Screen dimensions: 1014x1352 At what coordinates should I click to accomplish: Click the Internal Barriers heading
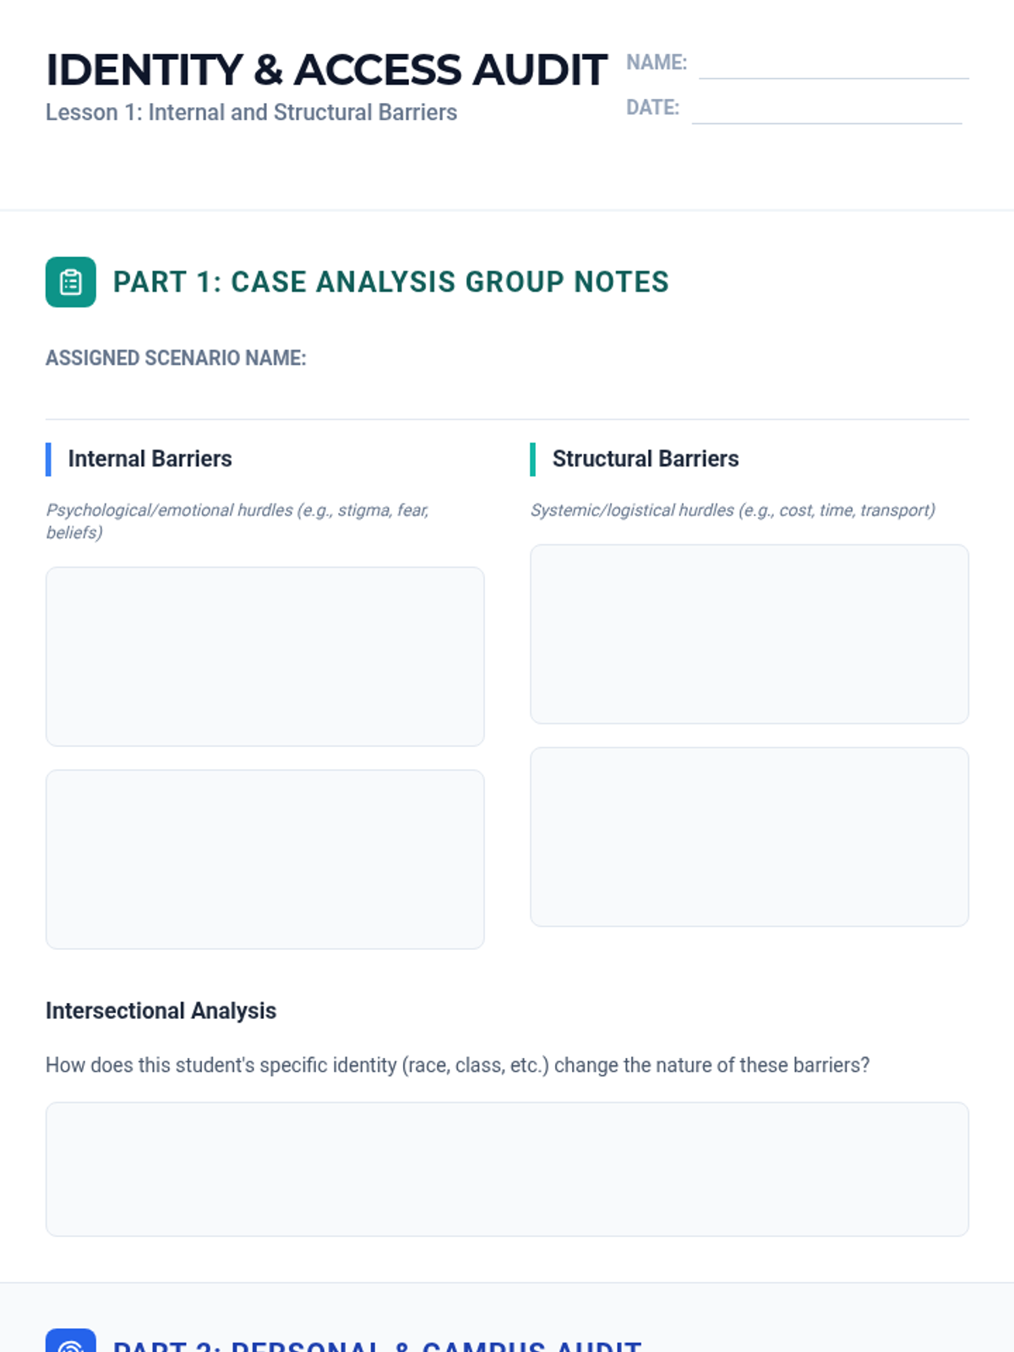coord(150,459)
